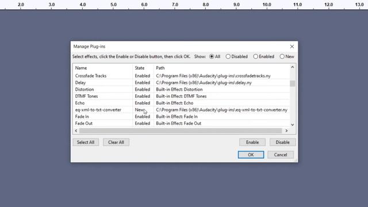
Task: Show only Disabled plug-ins
Action: point(236,56)
